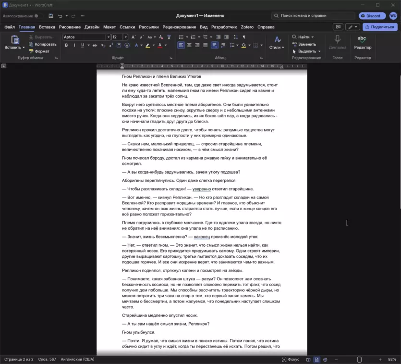Click the center alignment icon
This screenshot has width=401, height=364.
coord(189,45)
